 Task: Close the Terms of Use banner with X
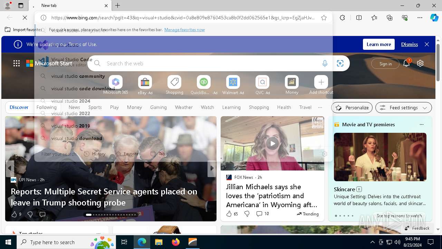click(x=427, y=44)
